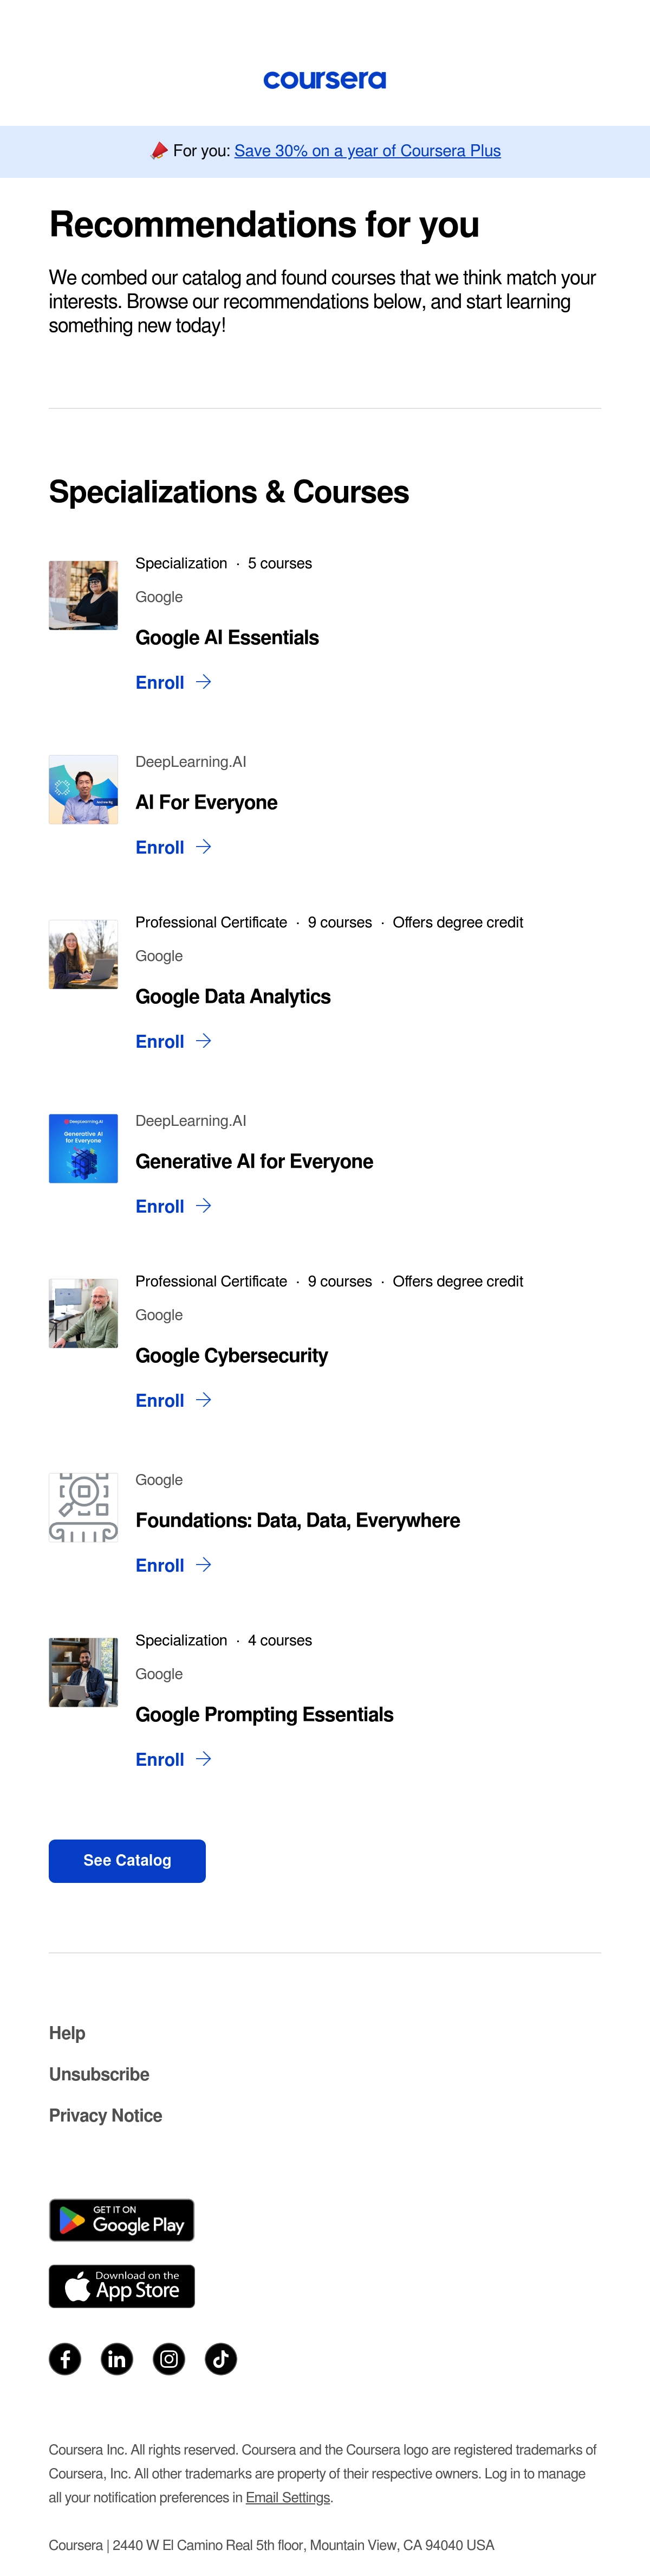Open Coursera's Instagram page icon
The image size is (650, 2576).
click(169, 2359)
